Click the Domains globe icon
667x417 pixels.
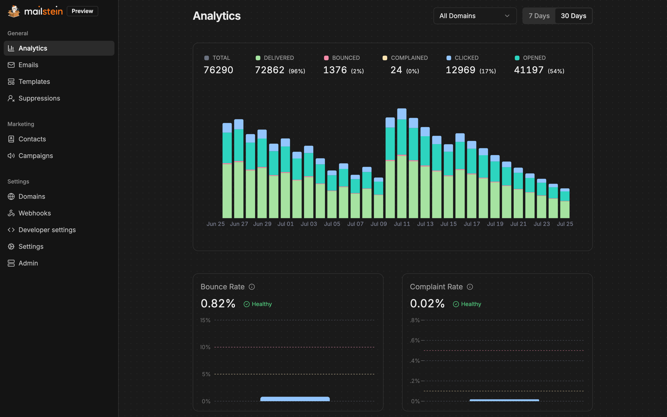[x=11, y=196]
